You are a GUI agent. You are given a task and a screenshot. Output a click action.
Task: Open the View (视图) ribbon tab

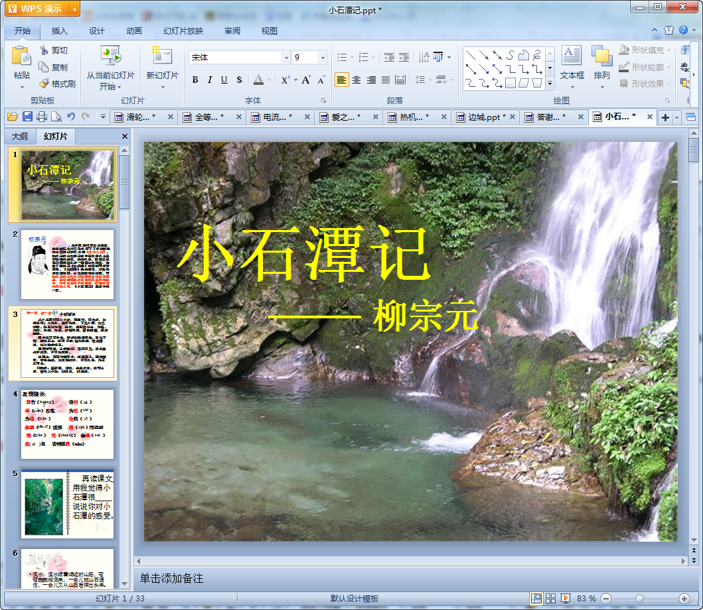(270, 31)
